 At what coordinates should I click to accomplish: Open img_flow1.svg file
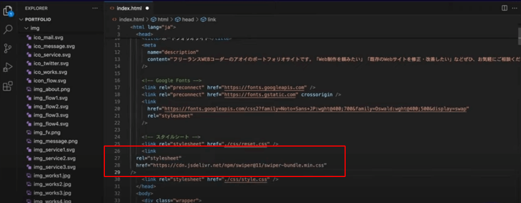click(51, 98)
